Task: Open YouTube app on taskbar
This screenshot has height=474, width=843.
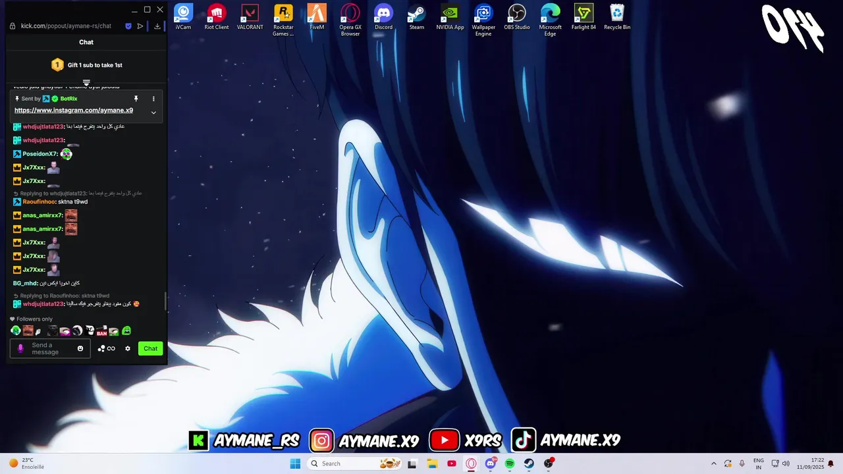Action: tap(452, 463)
